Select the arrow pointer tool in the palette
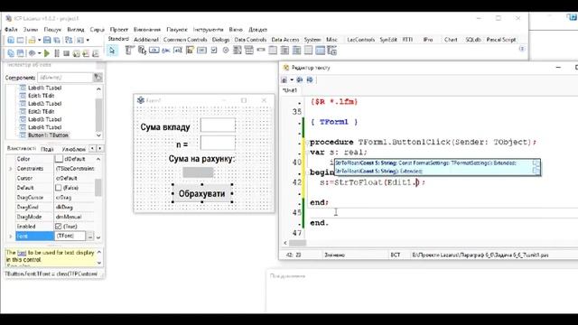578x325 pixels. (112, 51)
